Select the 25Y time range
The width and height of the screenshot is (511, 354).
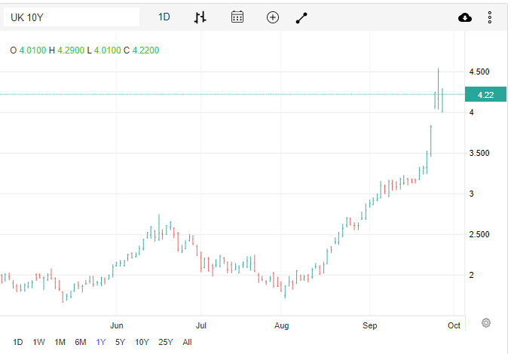click(x=166, y=342)
